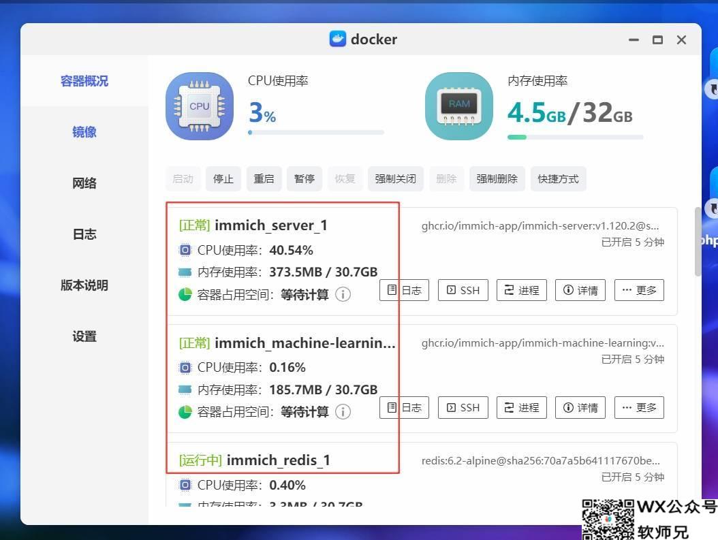
Task: Click the 快捷方式 button
Action: tap(558, 178)
